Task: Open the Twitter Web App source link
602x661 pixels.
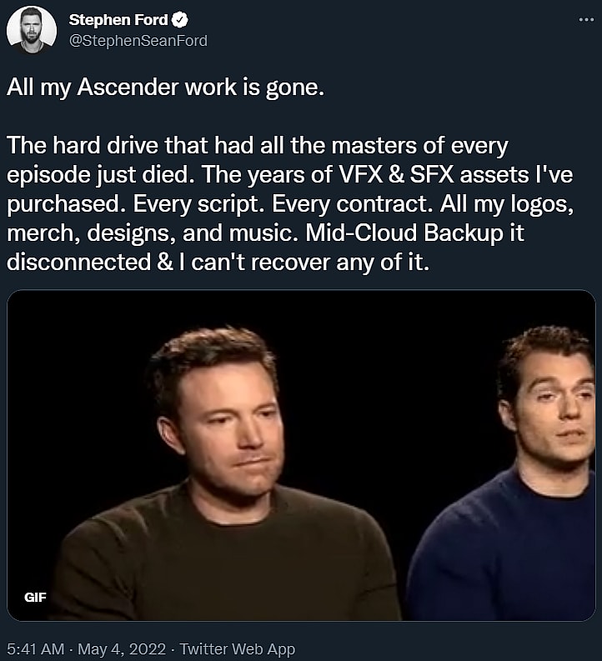Action: click(237, 649)
